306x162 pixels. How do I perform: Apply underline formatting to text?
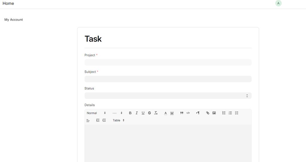point(143,113)
